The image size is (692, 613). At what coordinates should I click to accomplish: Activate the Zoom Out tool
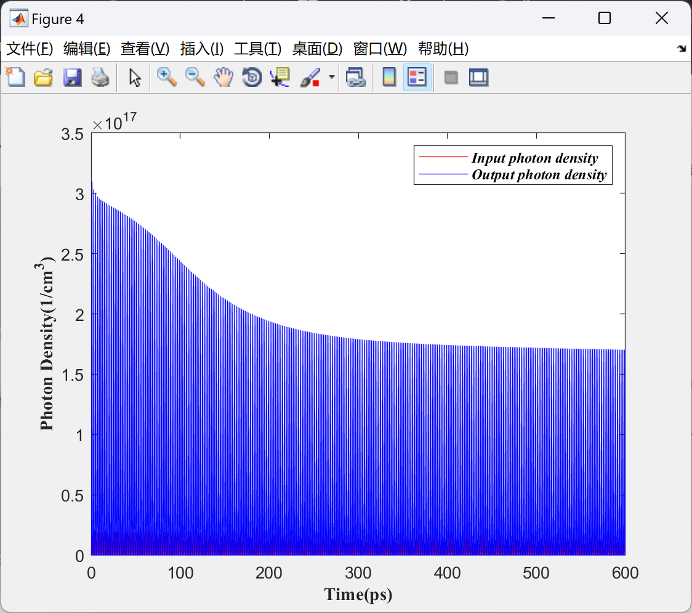click(x=195, y=77)
